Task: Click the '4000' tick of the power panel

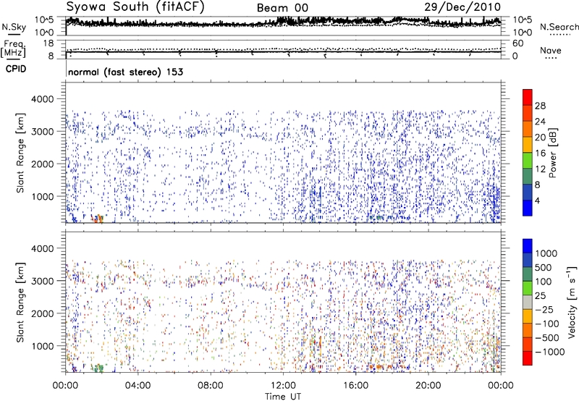Action: coord(43,99)
